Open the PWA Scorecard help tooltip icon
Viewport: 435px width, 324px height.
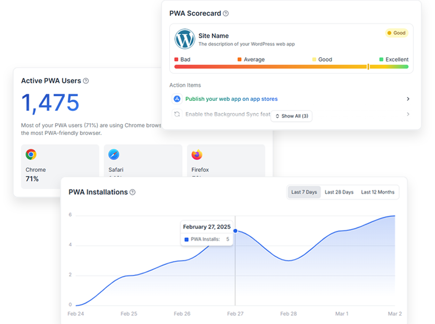coord(226,13)
